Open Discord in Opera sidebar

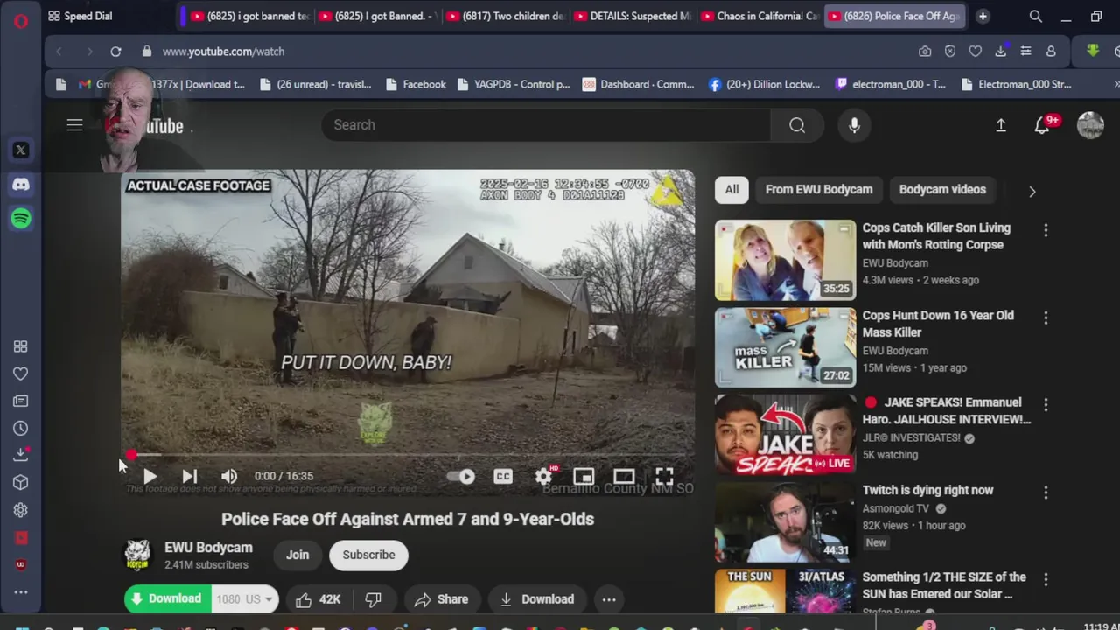coord(21,185)
